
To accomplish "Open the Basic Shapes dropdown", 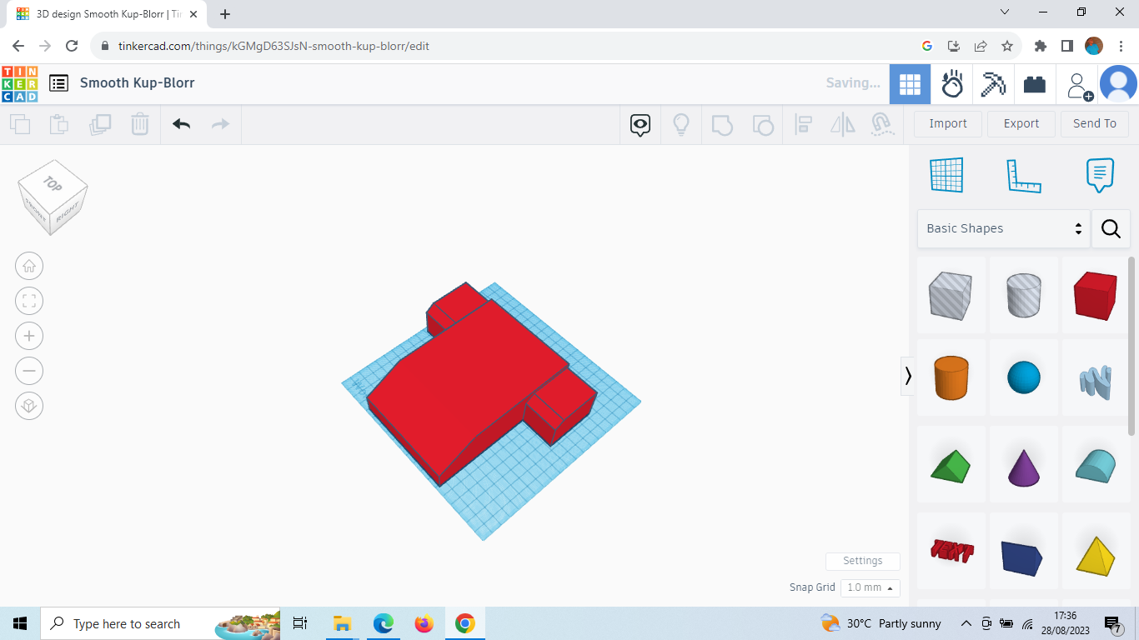I will point(1003,227).
